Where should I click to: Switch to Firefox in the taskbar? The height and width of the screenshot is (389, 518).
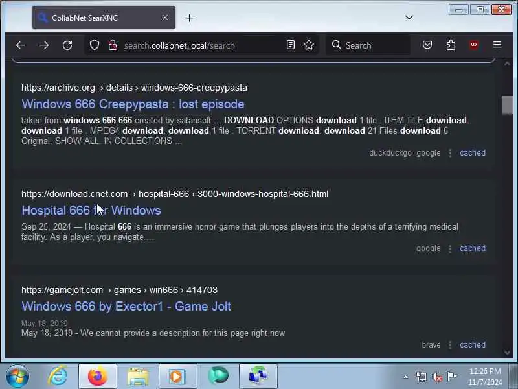tap(98, 376)
